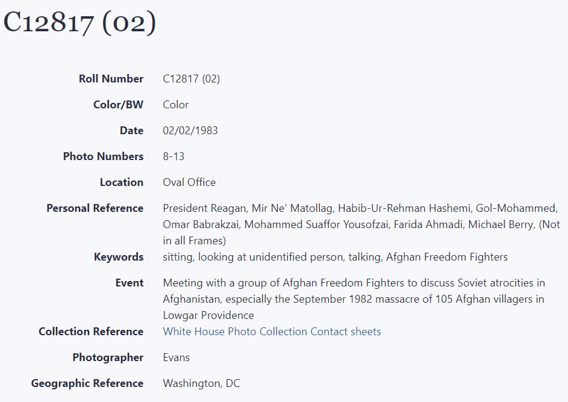Select the photographer name Evans

[x=176, y=357]
